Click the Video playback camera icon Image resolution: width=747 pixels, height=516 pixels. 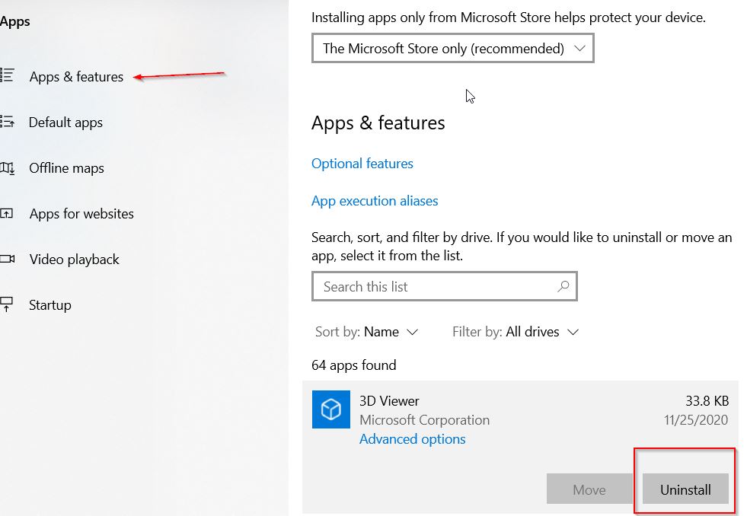[7, 259]
